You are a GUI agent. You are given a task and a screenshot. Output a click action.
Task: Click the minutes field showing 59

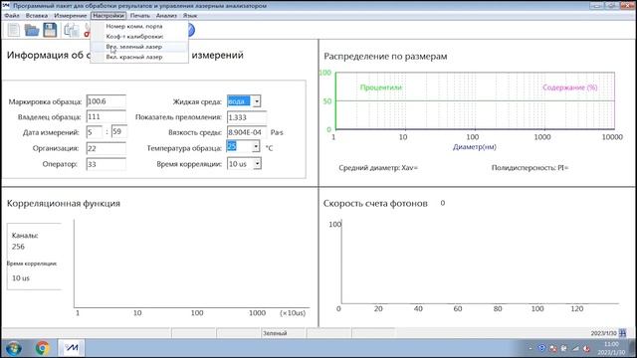(x=119, y=132)
